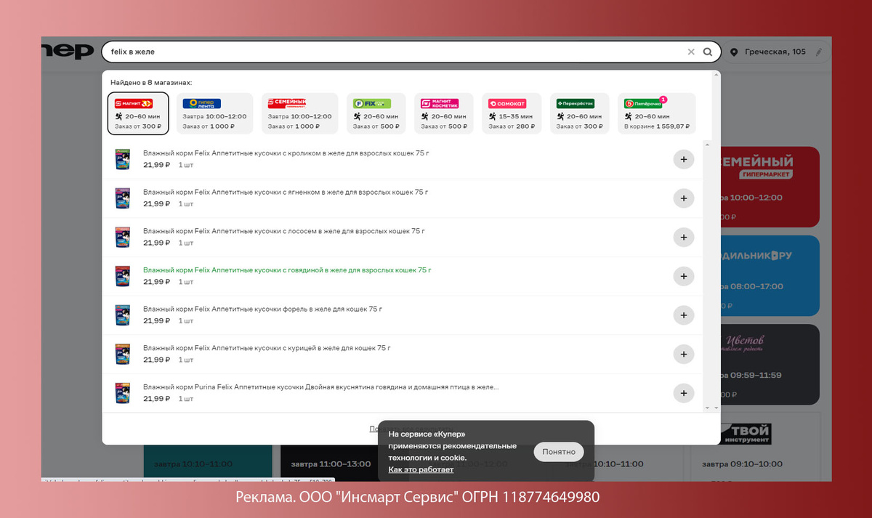The height and width of the screenshot is (518, 872).
Task: Select the Перекрёсток store tab
Action: point(579,113)
